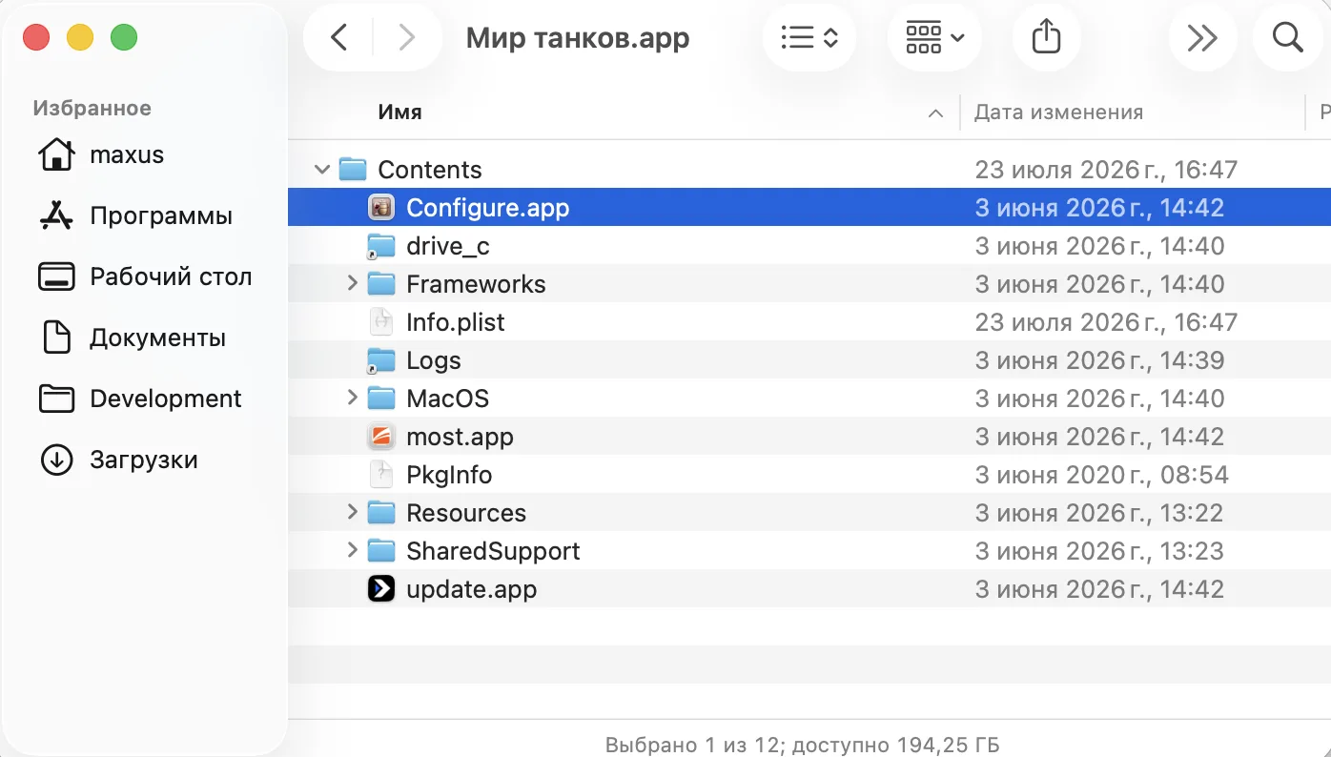Viewport: 1331px width, 757px height.
Task: Minimize the window with yellow button
Action: tap(80, 38)
